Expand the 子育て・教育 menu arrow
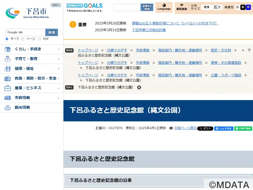The width and height of the screenshot is (253, 190). [x=59, y=59]
